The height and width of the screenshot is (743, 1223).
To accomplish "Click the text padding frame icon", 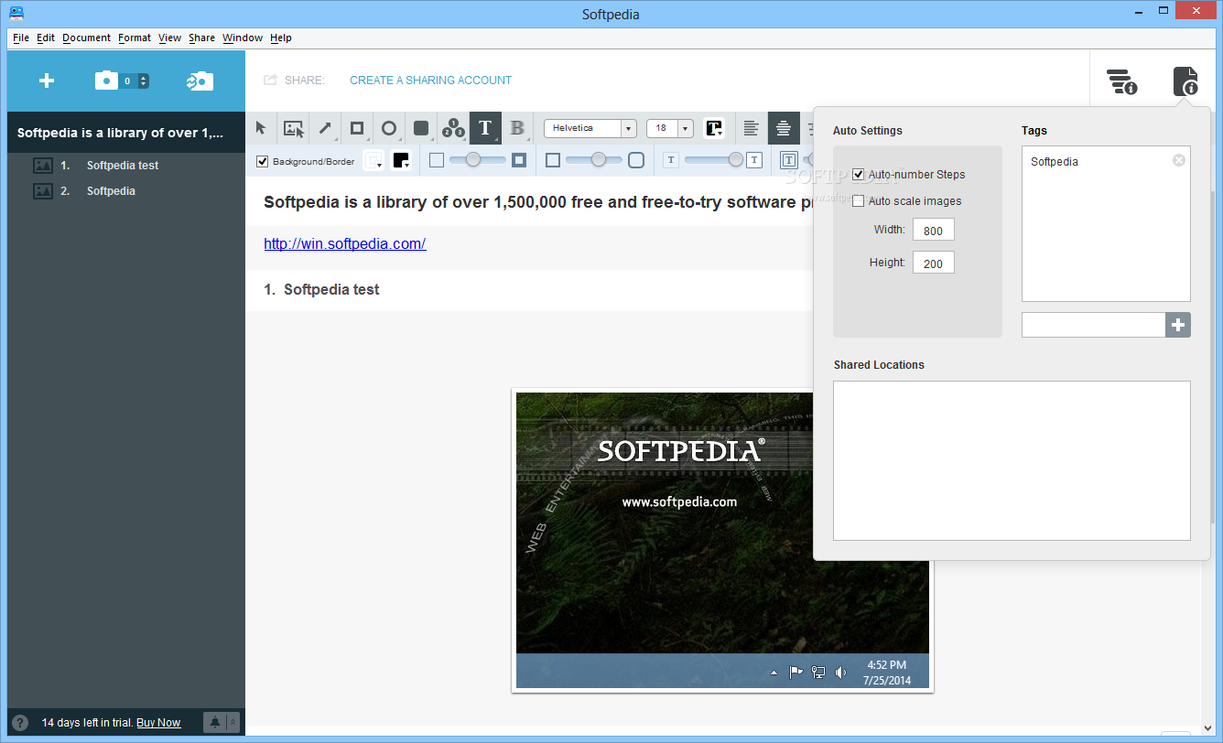I will 788,160.
